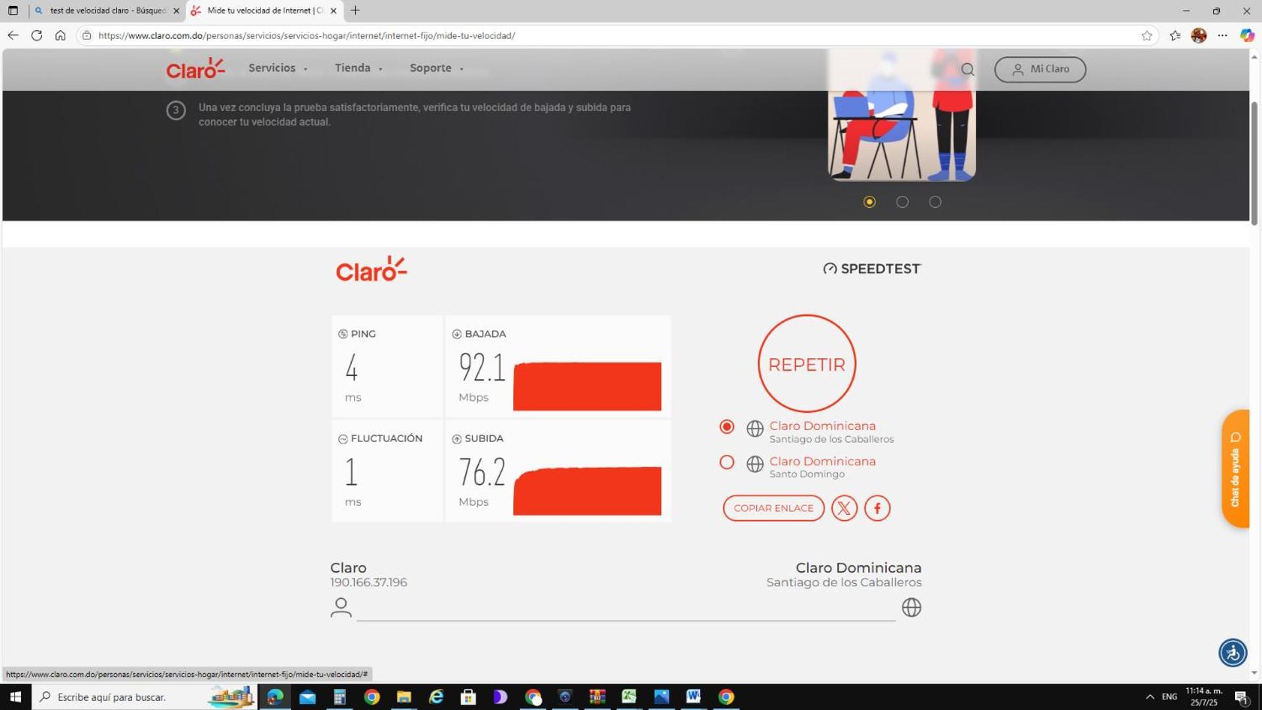Switch to second carousel slide dot
The height and width of the screenshot is (710, 1262).
point(902,202)
